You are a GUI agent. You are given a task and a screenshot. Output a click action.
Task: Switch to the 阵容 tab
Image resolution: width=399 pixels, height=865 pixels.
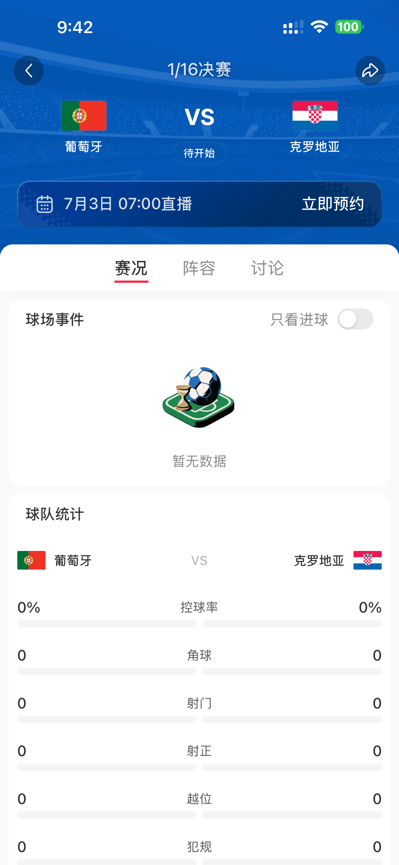(x=199, y=268)
